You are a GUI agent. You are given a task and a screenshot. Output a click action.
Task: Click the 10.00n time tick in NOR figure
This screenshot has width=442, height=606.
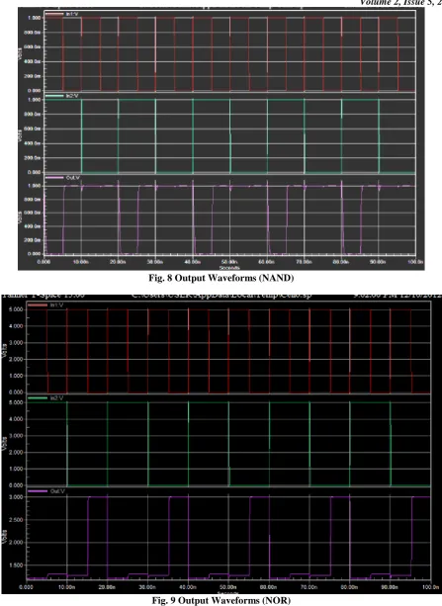pyautogui.click(x=66, y=586)
